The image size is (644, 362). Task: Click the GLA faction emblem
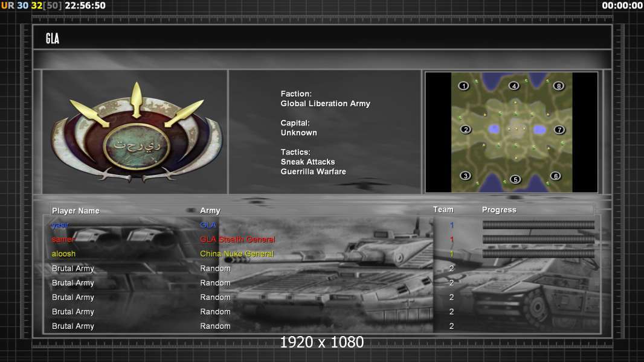coord(137,132)
